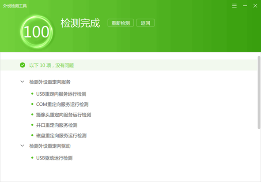Click the 返回 button

(145, 23)
